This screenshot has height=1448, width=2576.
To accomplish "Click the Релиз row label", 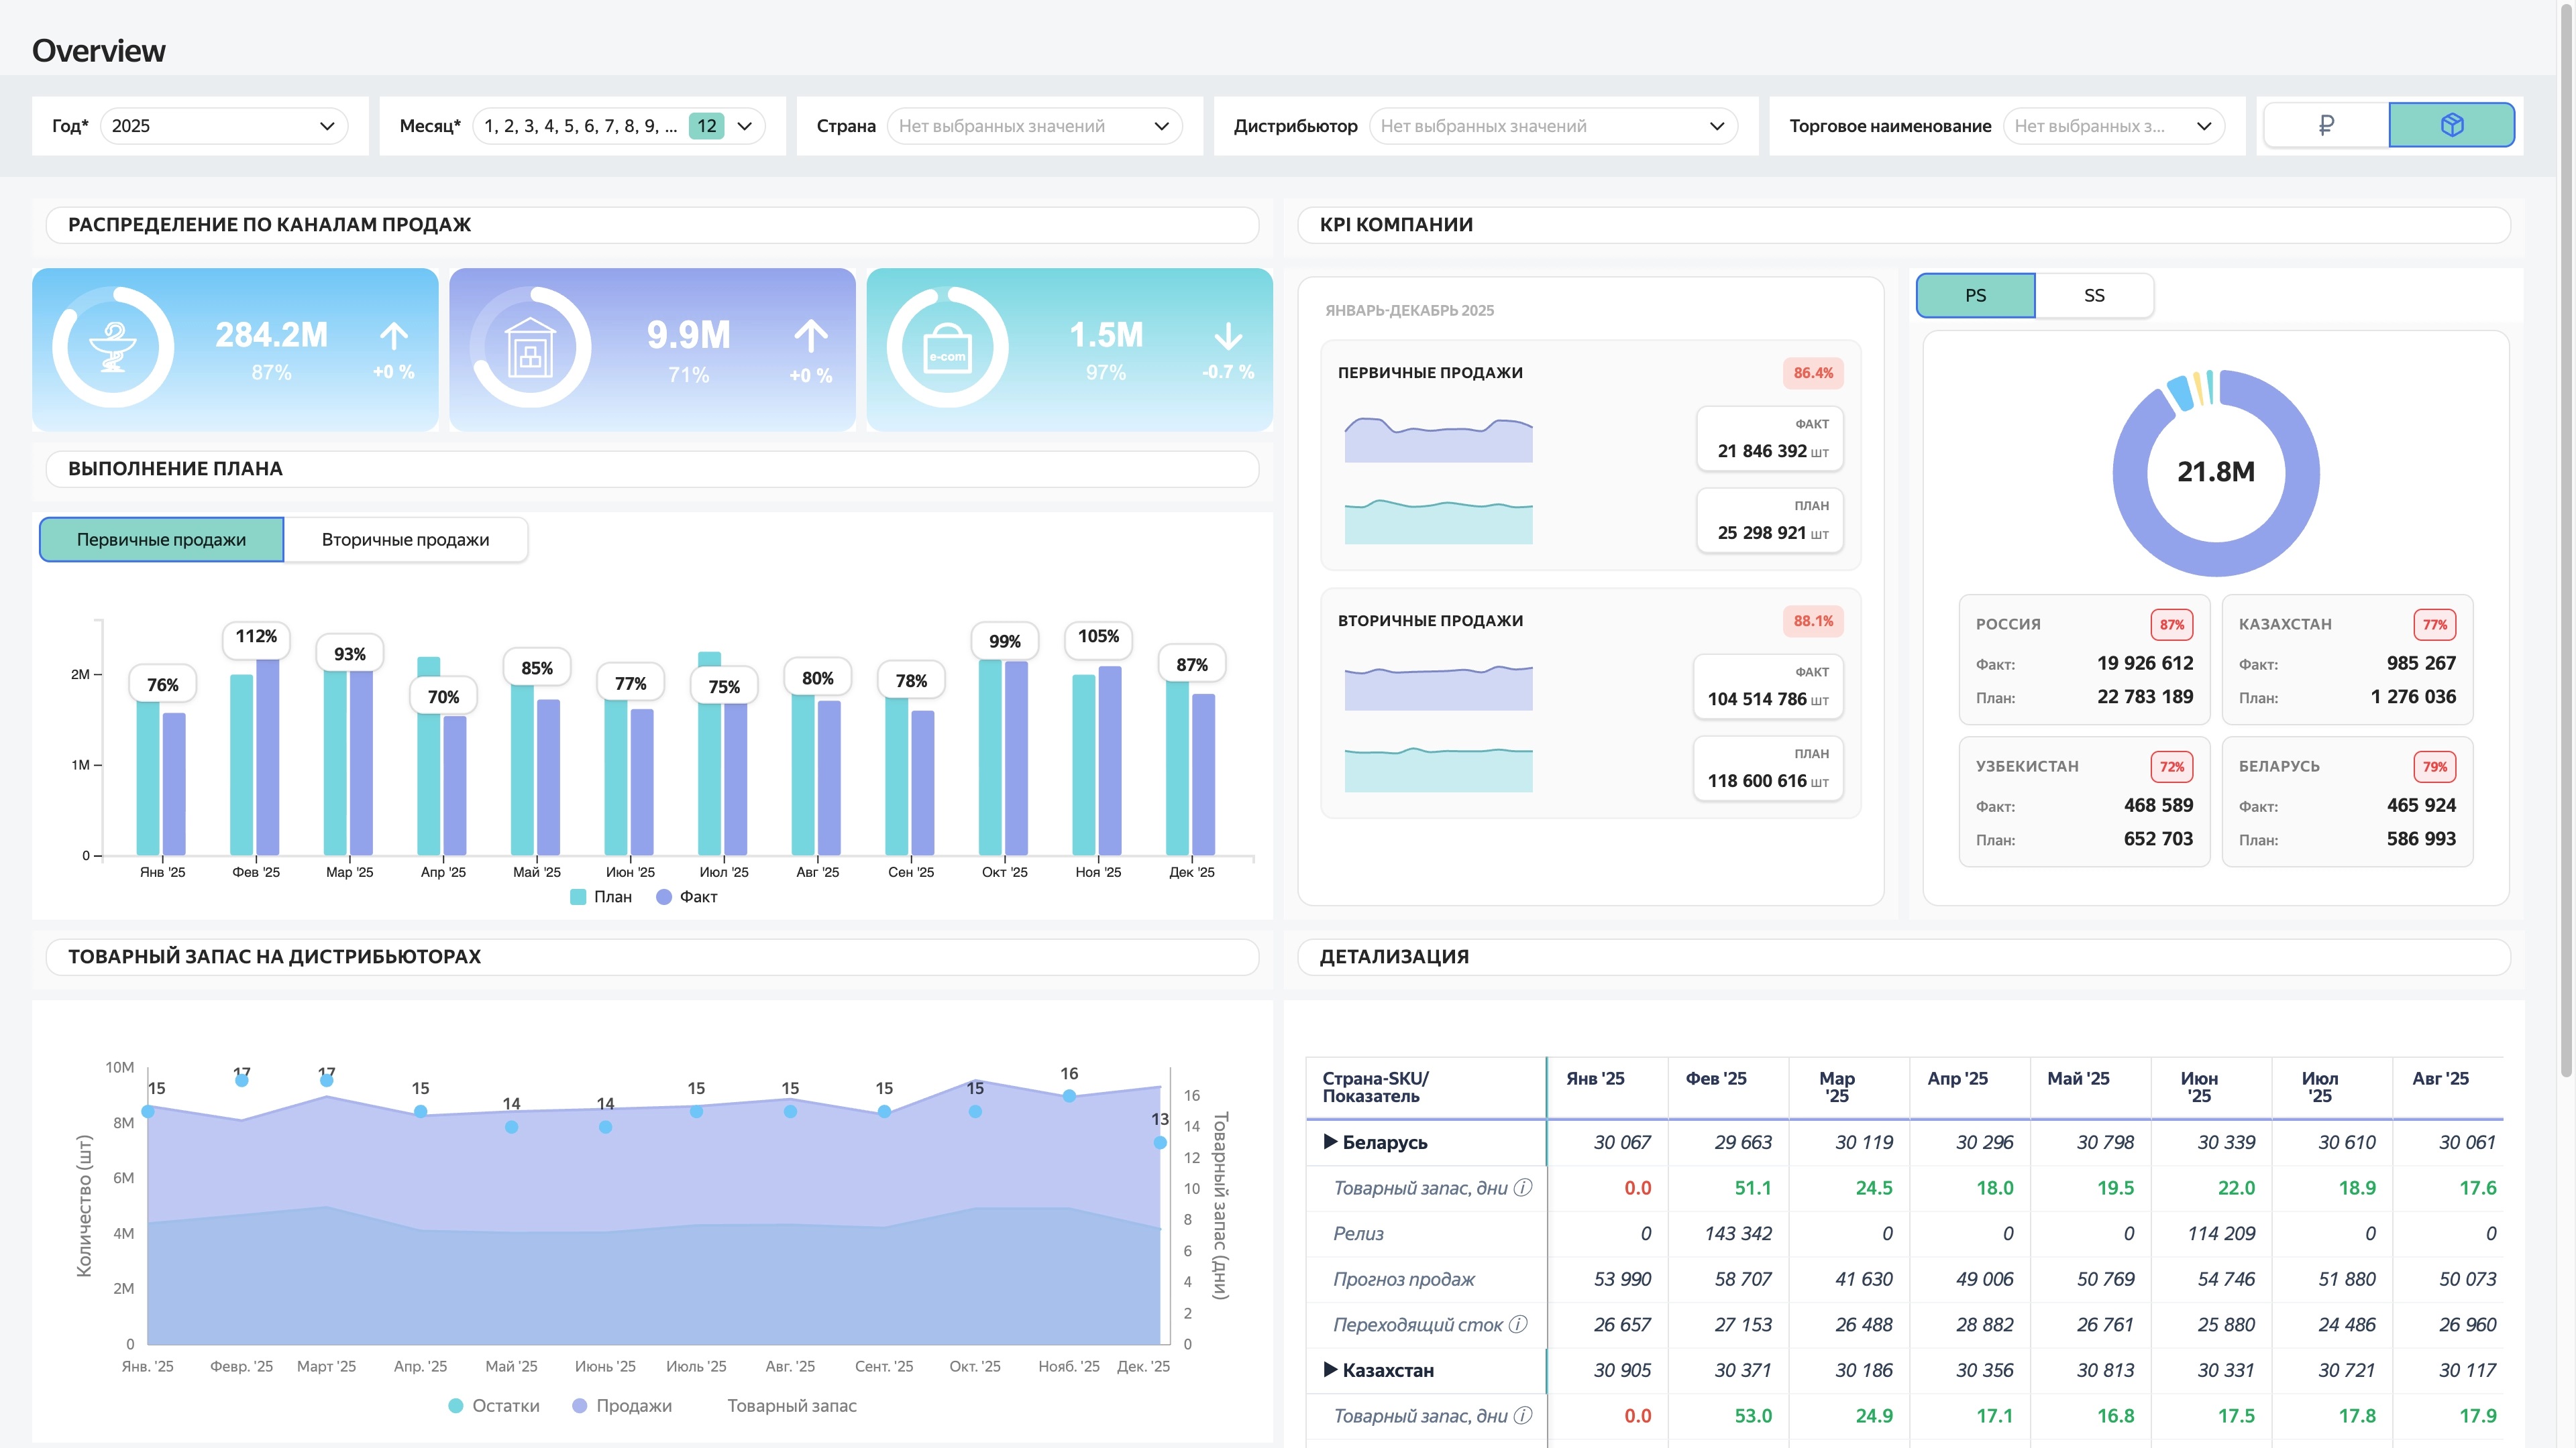I will click(x=1358, y=1233).
